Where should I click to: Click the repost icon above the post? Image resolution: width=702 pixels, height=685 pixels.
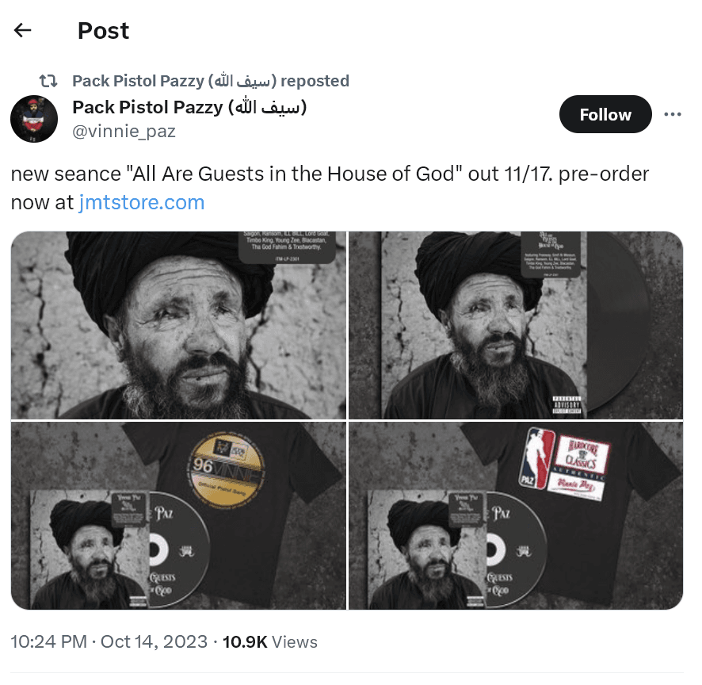tap(48, 81)
